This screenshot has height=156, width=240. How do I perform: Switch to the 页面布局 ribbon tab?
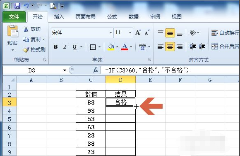(85, 16)
